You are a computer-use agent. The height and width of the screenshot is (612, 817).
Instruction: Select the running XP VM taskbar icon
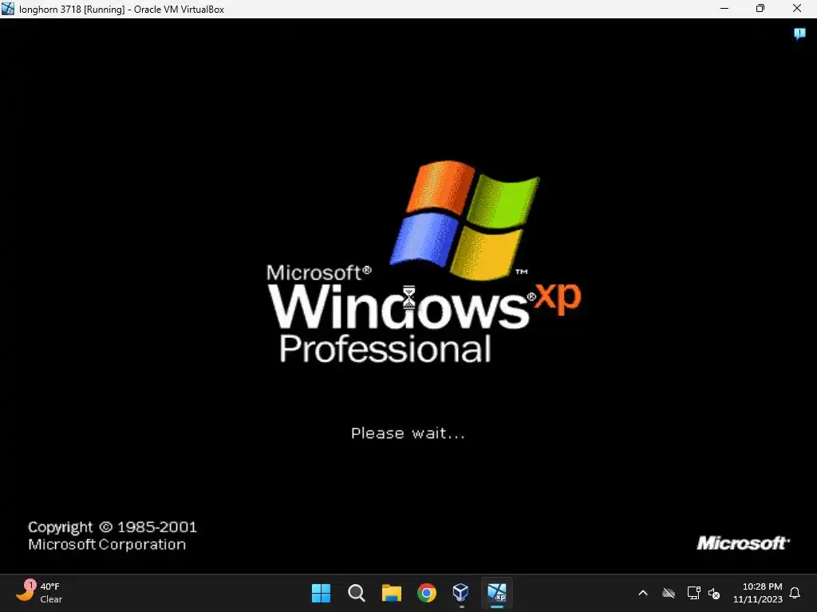pos(496,593)
